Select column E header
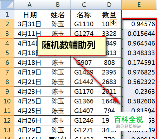 [139, 5]
